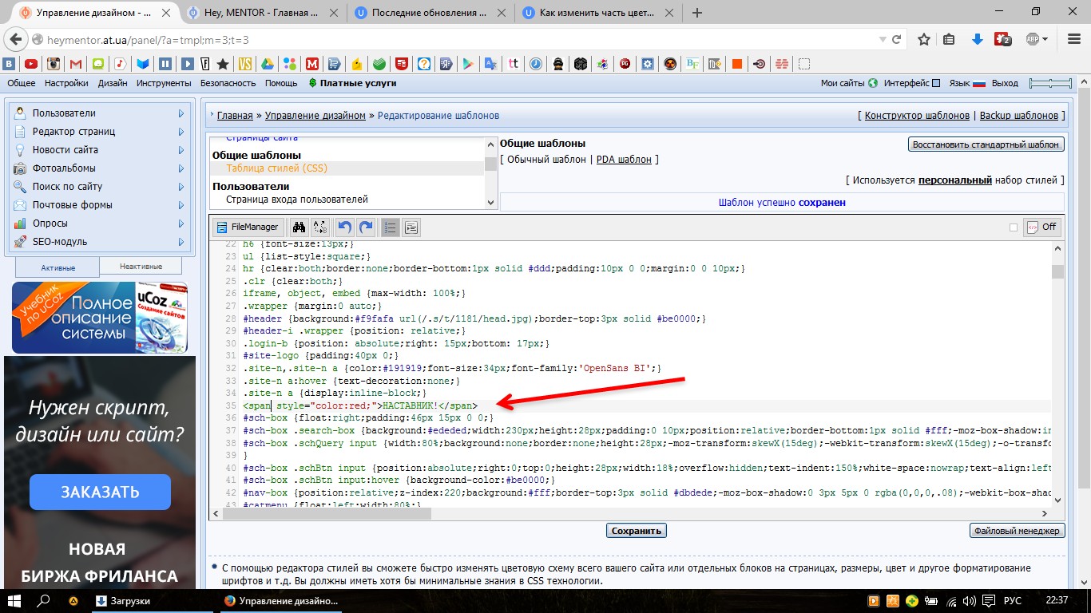The height and width of the screenshot is (613, 1091).
Task: Expand the Опросы sidebar section
Action: point(100,223)
